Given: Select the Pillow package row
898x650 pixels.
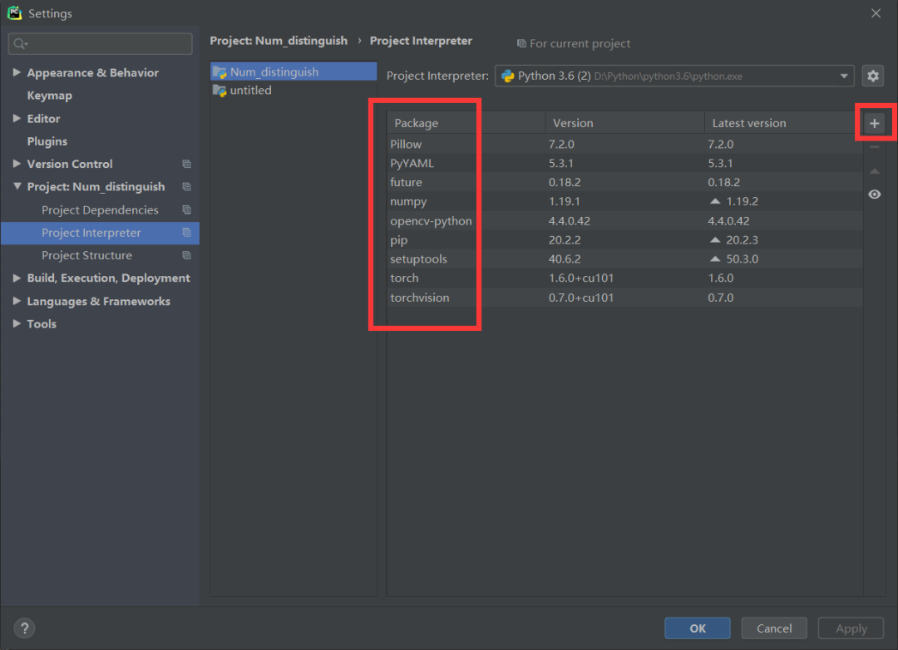Looking at the screenshot, I should click(x=624, y=145).
